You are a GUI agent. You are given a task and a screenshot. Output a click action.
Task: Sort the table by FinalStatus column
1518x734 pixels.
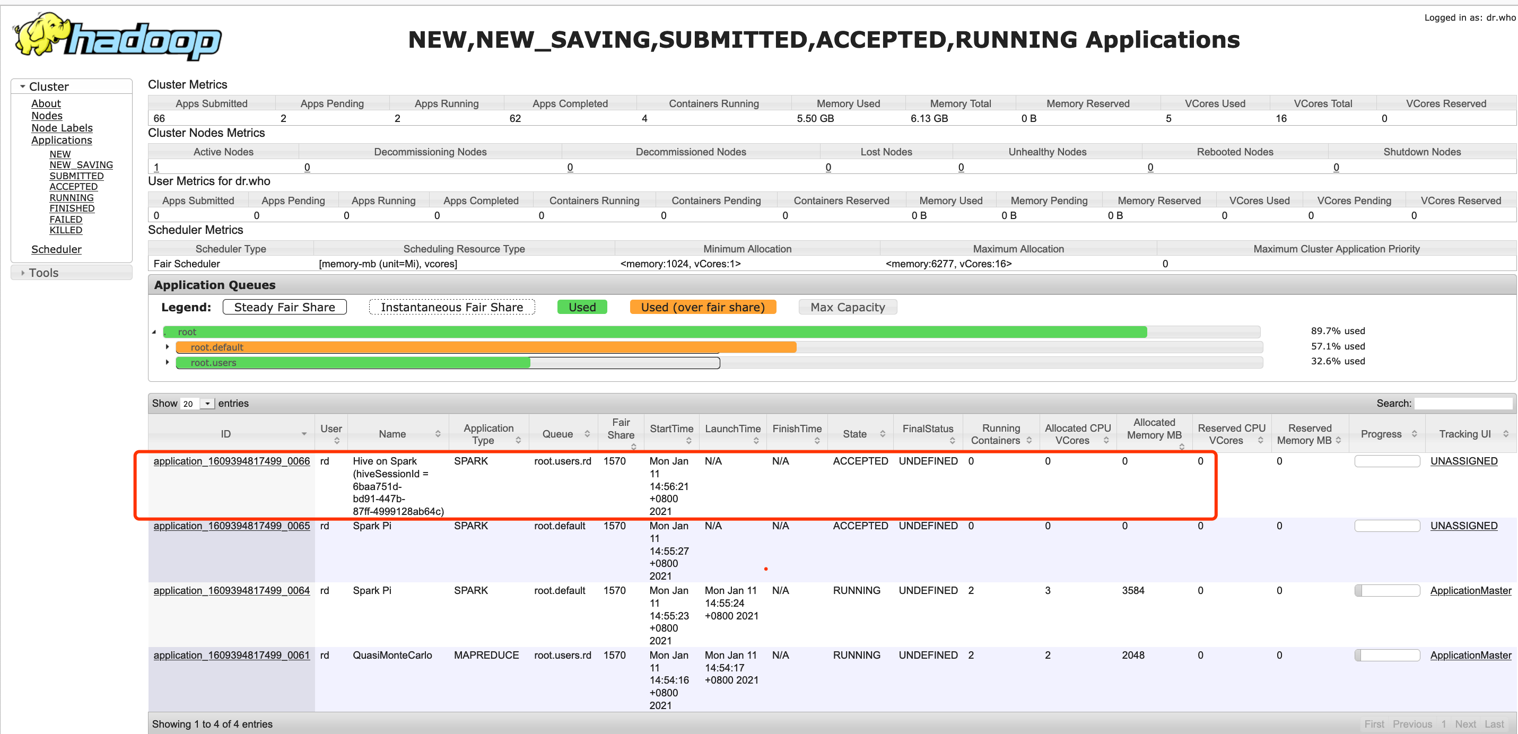click(928, 434)
